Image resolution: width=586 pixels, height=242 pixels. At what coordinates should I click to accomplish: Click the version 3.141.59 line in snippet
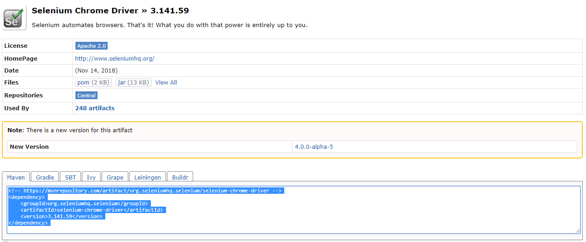tap(61, 216)
